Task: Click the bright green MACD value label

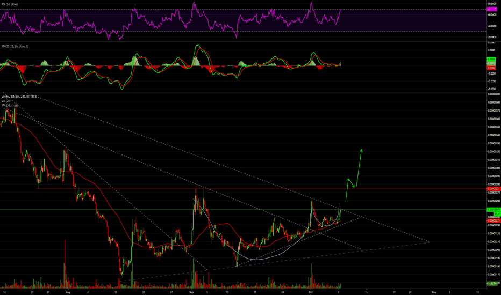Action: (491, 59)
